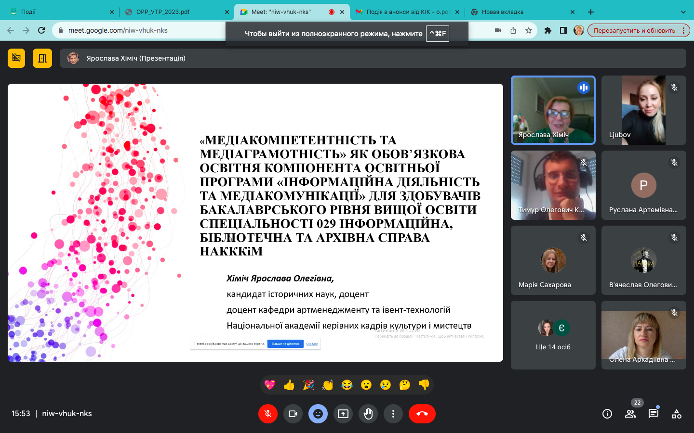The width and height of the screenshot is (694, 433).
Task: Click the present screen button
Action: tap(343, 414)
